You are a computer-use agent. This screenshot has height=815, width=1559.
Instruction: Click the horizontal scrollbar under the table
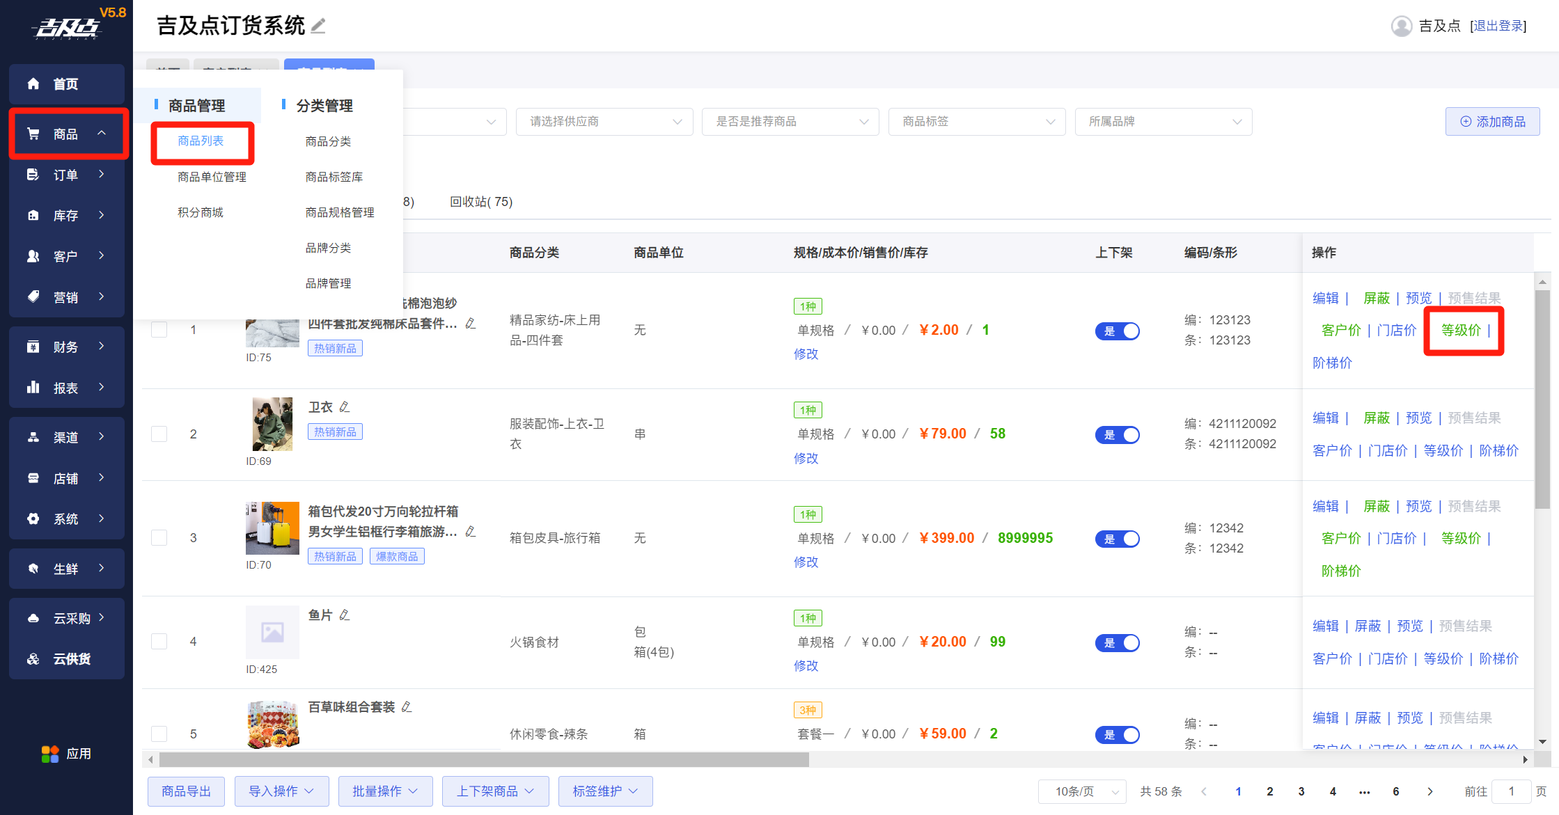point(484,759)
